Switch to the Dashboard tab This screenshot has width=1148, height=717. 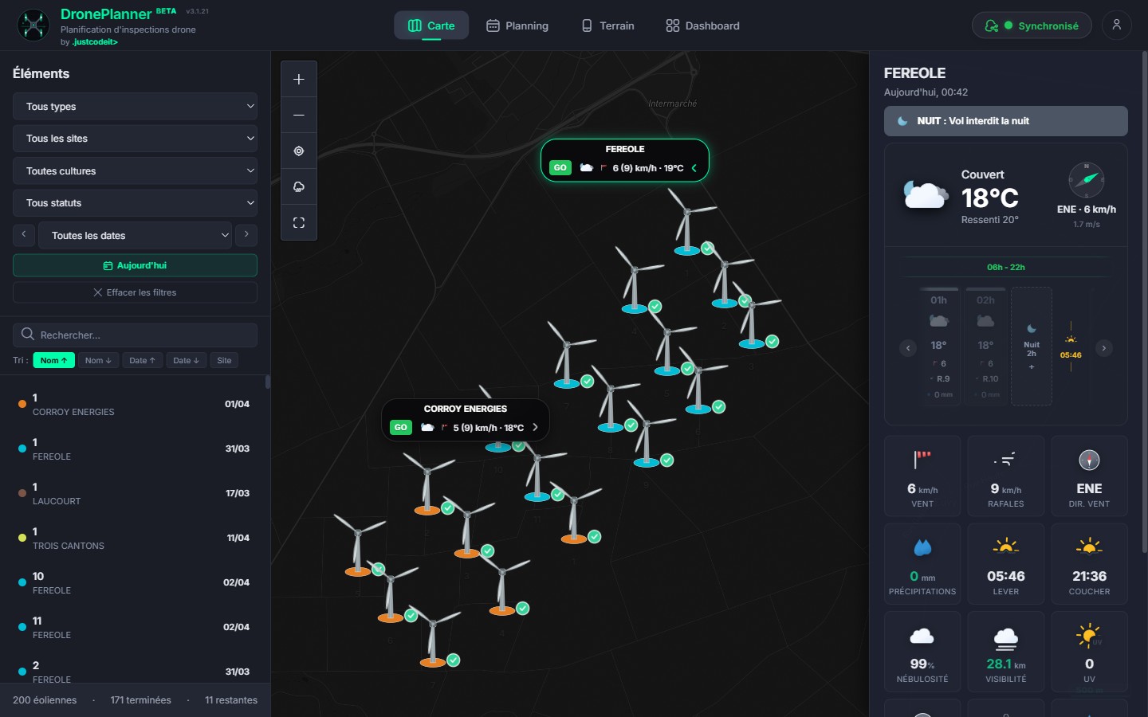702,25
